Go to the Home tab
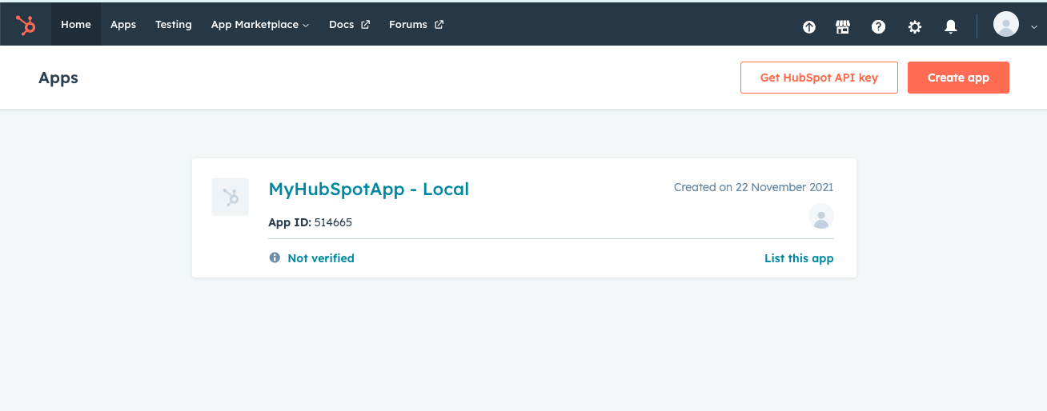This screenshot has width=1047, height=411. [76, 25]
